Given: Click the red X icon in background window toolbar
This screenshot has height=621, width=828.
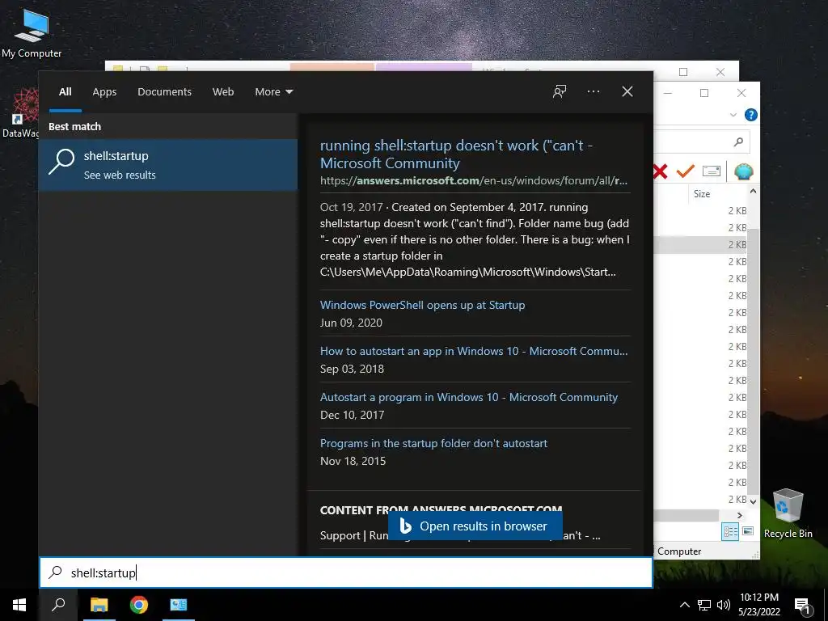Looking at the screenshot, I should (660, 171).
